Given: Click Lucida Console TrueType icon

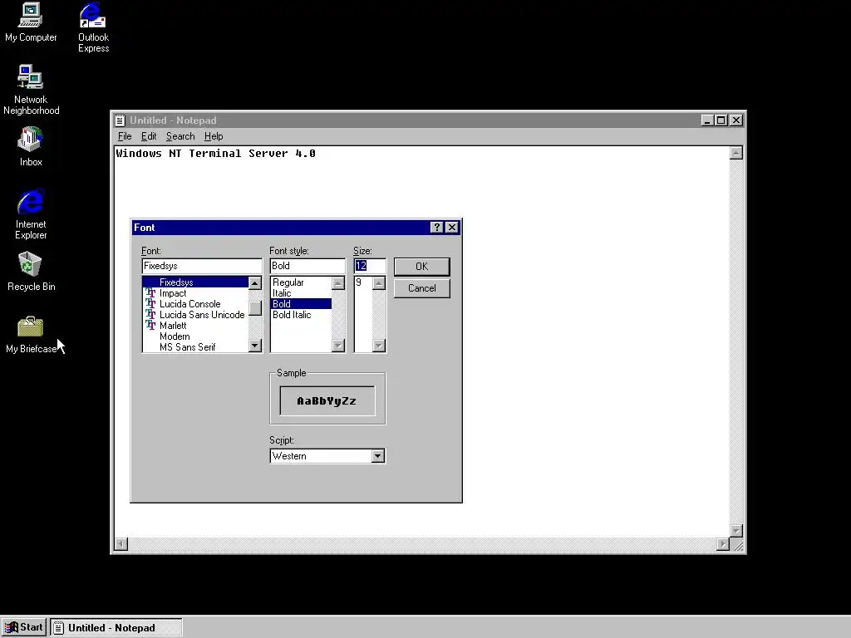Looking at the screenshot, I should pos(150,304).
